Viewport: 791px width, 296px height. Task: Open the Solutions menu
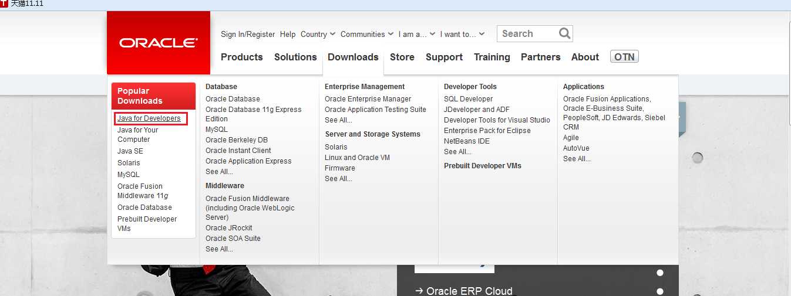click(x=295, y=57)
